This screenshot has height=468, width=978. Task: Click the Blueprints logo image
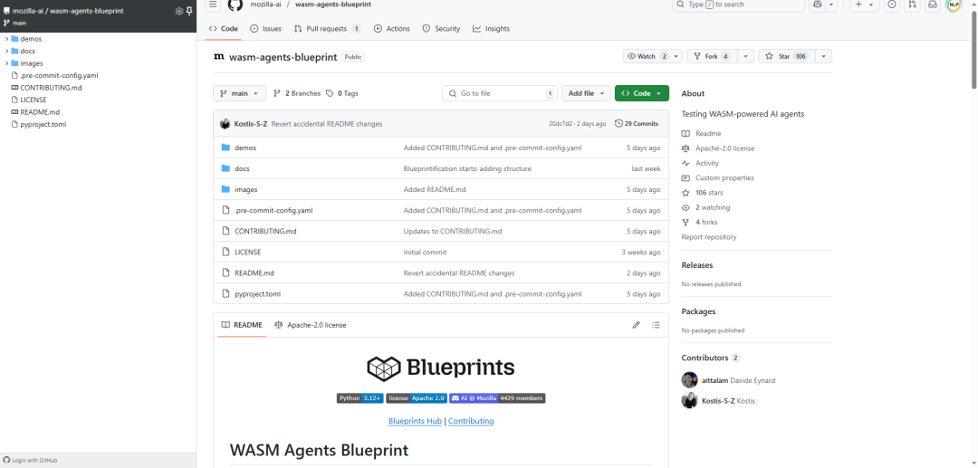coord(440,368)
